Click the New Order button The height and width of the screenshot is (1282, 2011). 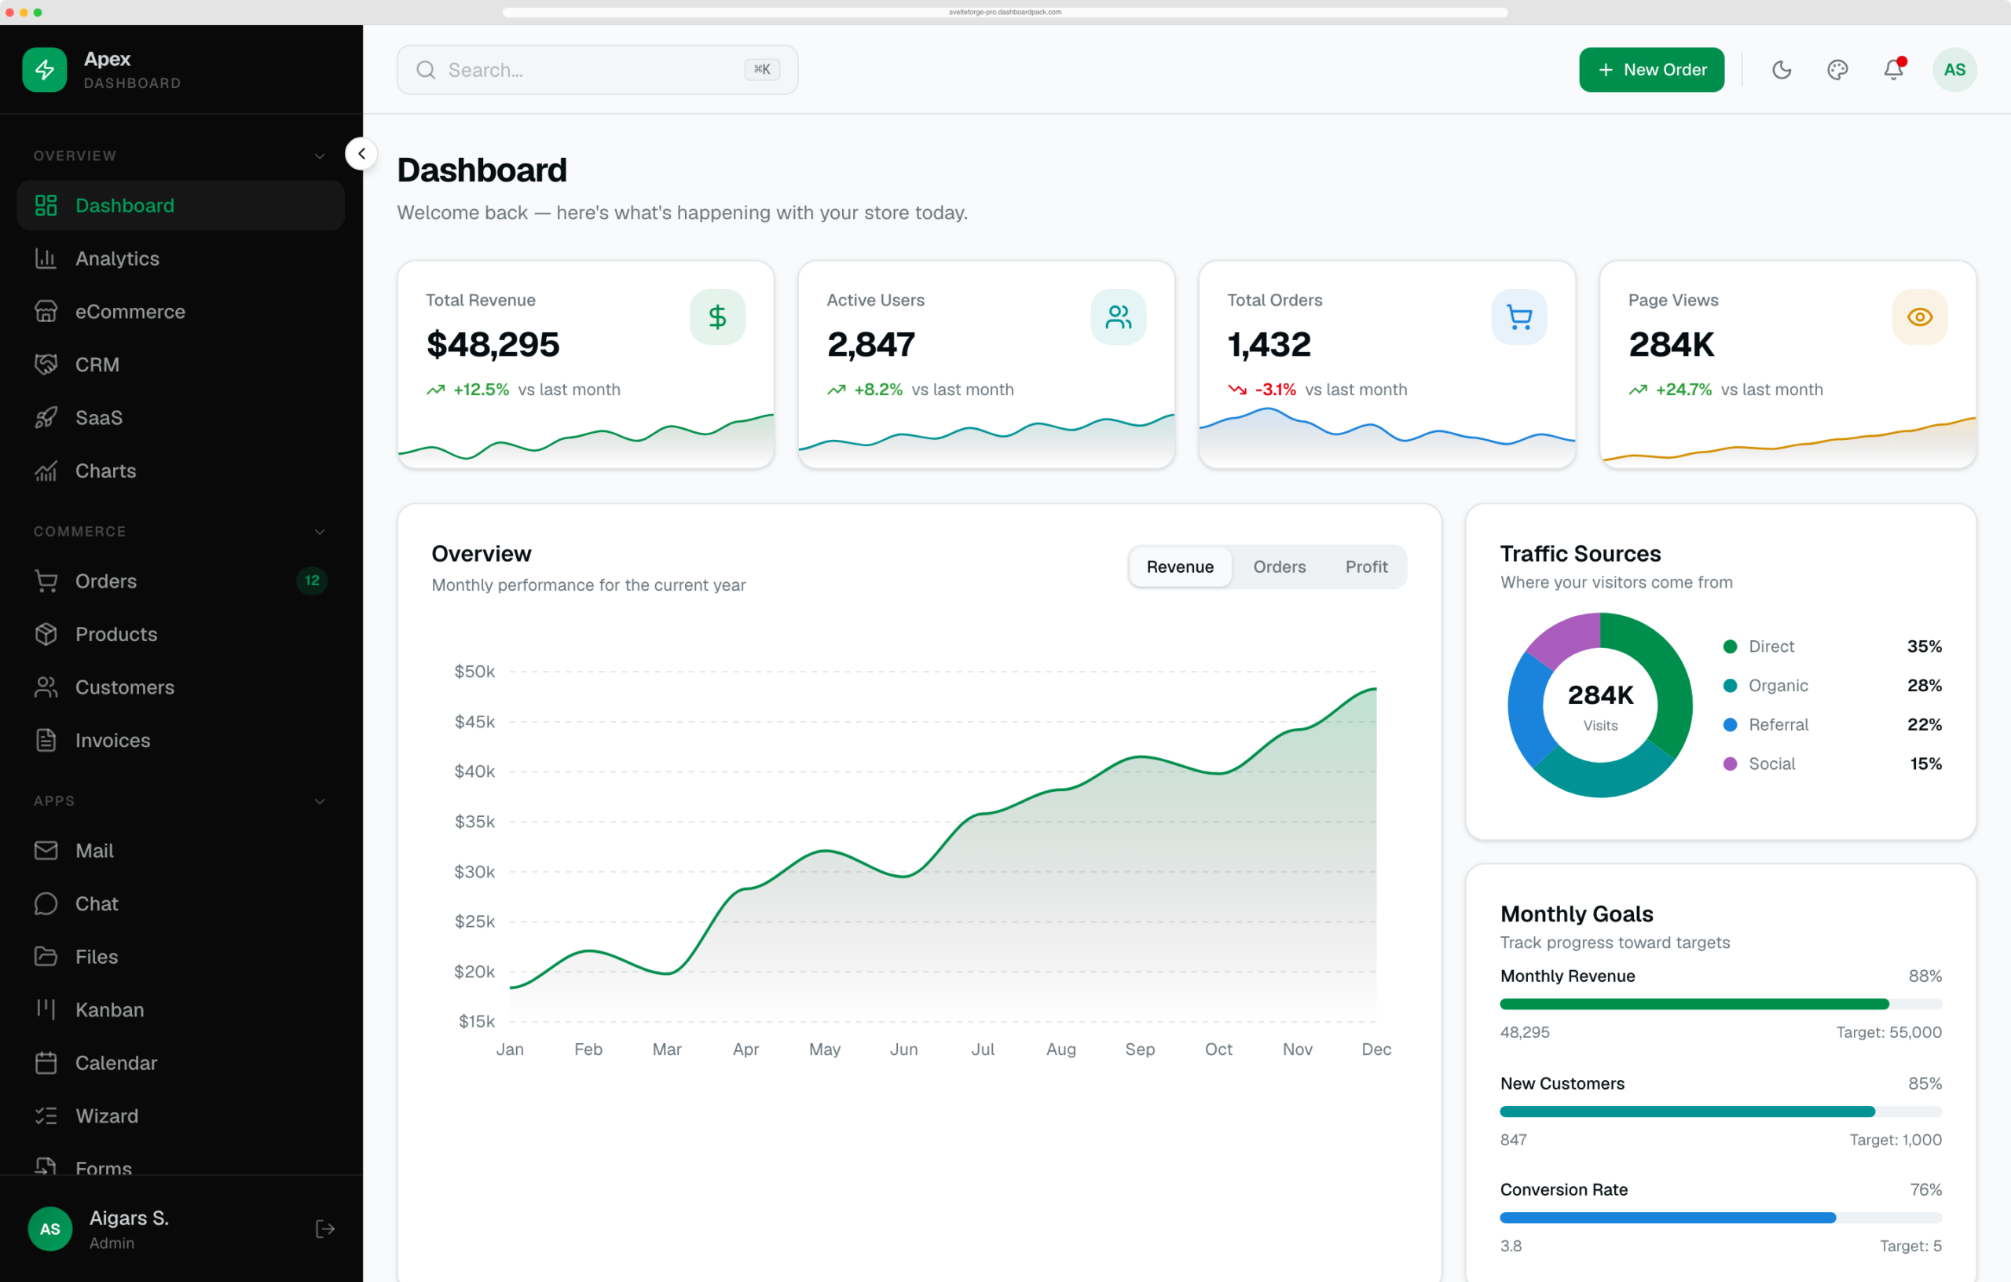click(x=1651, y=69)
